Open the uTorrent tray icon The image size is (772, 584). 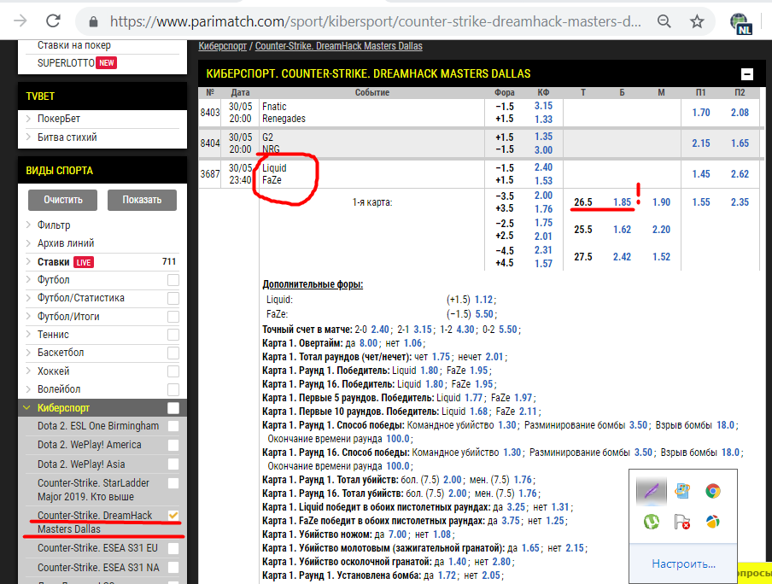(x=652, y=521)
